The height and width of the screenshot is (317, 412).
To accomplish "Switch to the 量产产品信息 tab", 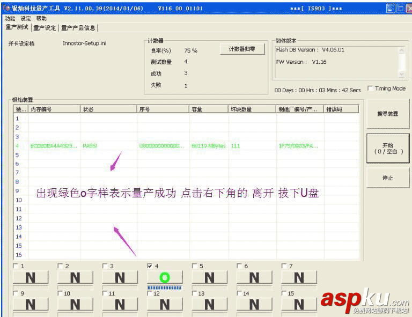I will pyautogui.click(x=78, y=28).
